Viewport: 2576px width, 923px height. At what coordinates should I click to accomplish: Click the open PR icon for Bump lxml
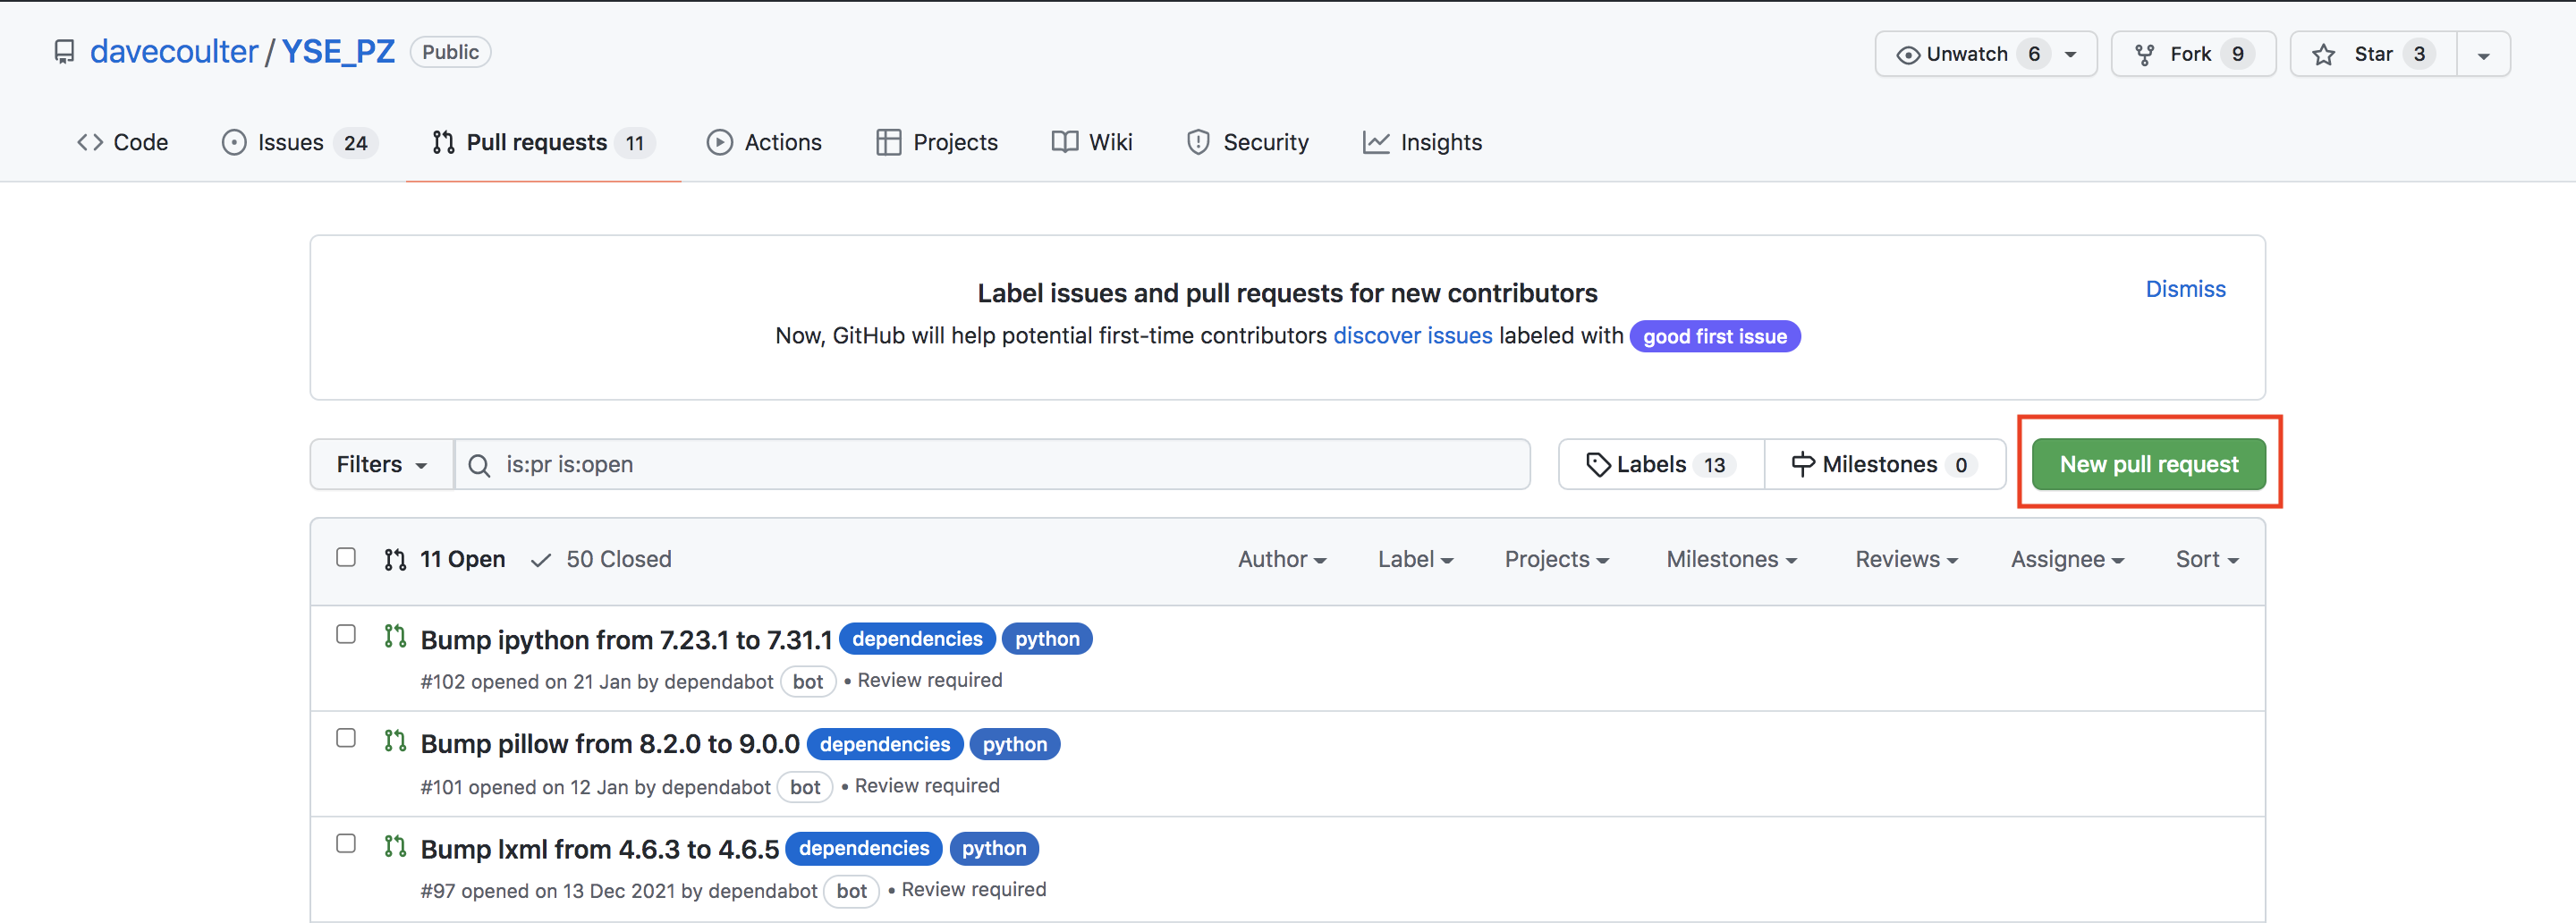(395, 846)
